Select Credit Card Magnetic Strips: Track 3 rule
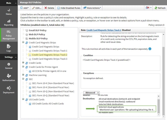Image resolution: width=167 pixels, height=120 pixels. [x=49, y=59]
